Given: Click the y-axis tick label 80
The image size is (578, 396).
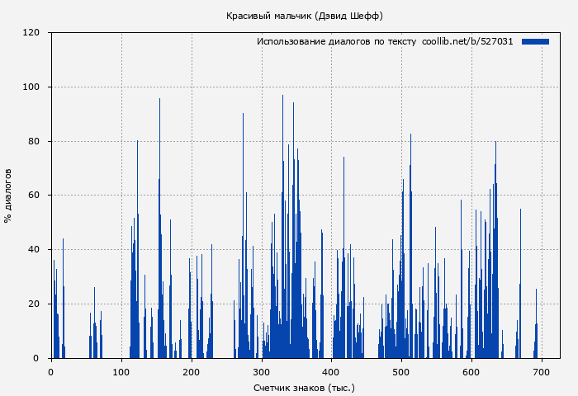Looking at the screenshot, I should tap(34, 142).
